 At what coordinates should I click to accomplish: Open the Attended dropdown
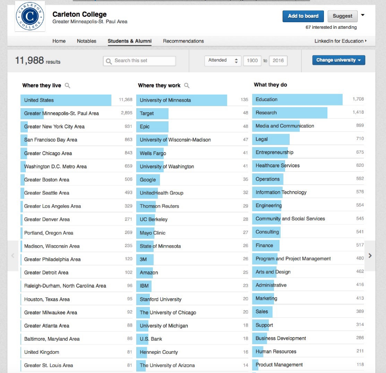(x=223, y=61)
